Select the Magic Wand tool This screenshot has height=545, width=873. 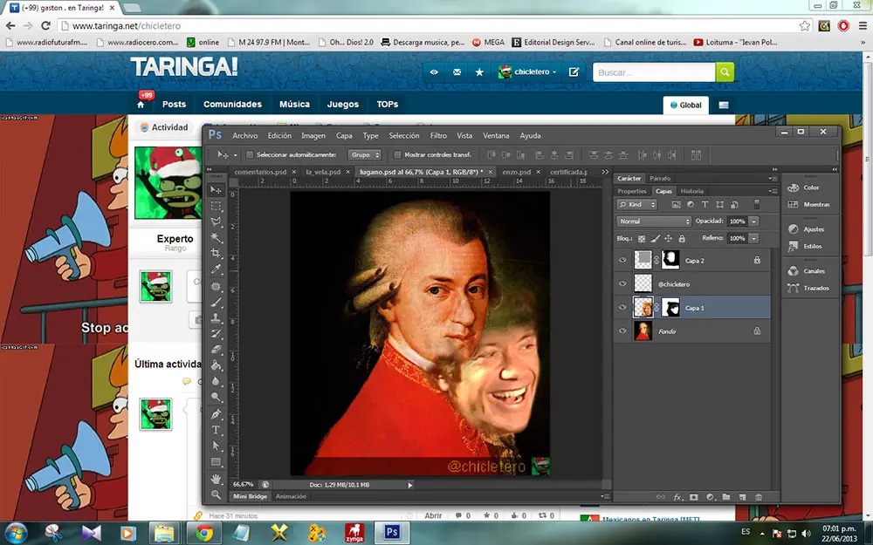216,237
